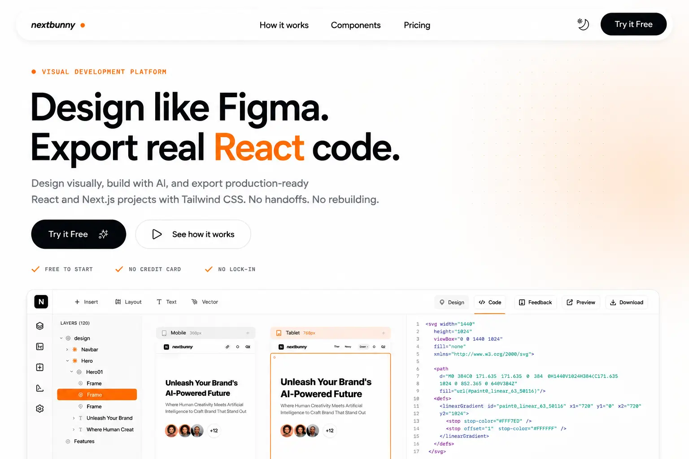Click the Mobile breakpoint device icon
Image resolution: width=689 pixels, height=459 pixels.
(x=164, y=333)
